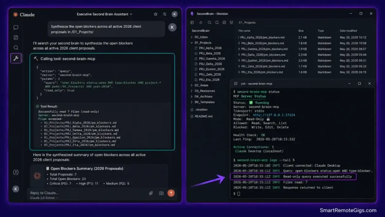This screenshot has width=385, height=217.
Task: Open PRJ_Eta_2026/pm_blockers.md in file list
Action: (262, 73)
